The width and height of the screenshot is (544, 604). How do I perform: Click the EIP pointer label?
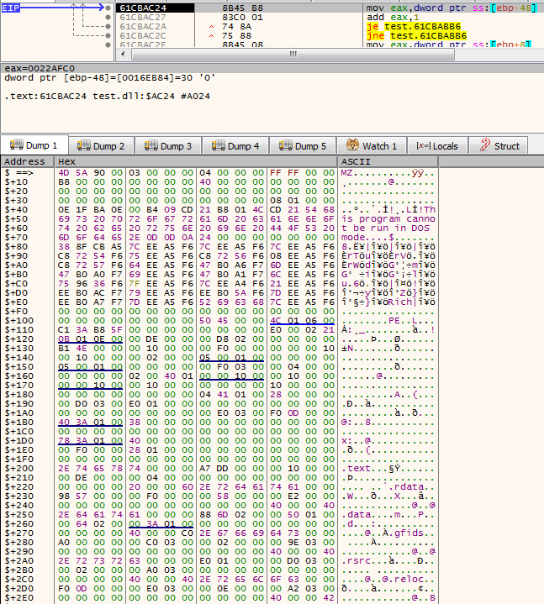point(16,6)
